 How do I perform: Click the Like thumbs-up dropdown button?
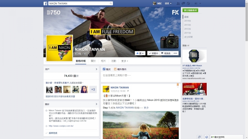[140, 53]
